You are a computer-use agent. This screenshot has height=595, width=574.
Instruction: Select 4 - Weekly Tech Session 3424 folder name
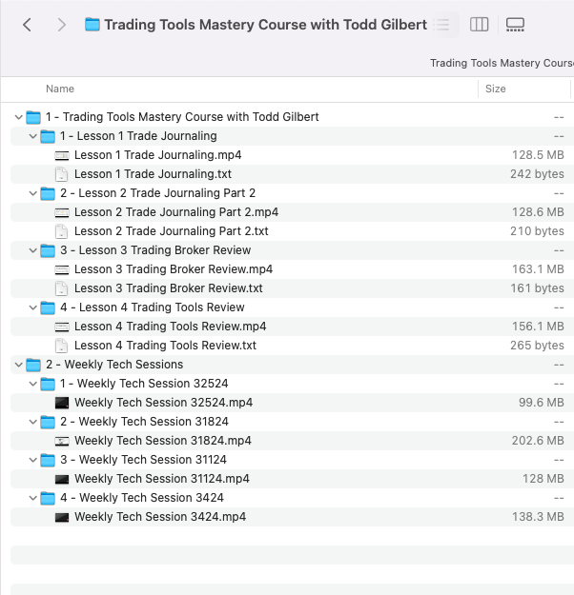pyautogui.click(x=142, y=498)
